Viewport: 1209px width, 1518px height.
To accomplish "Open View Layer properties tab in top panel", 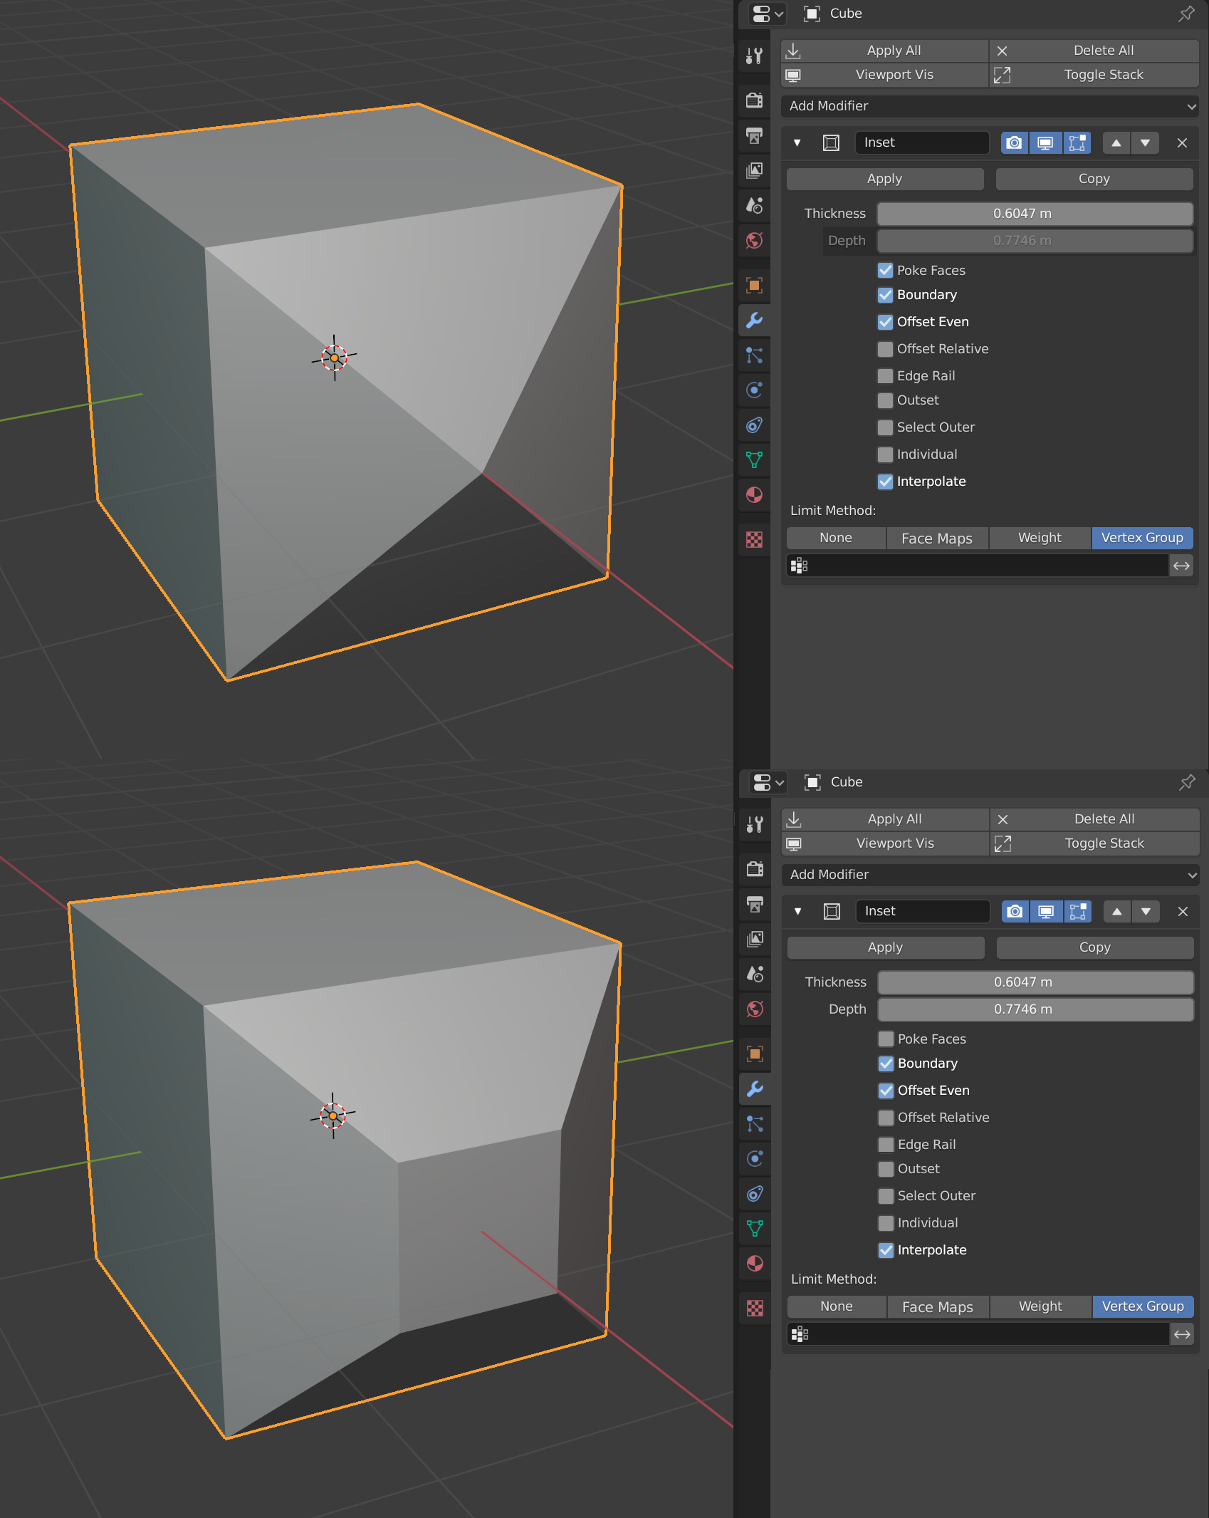I will tap(754, 170).
